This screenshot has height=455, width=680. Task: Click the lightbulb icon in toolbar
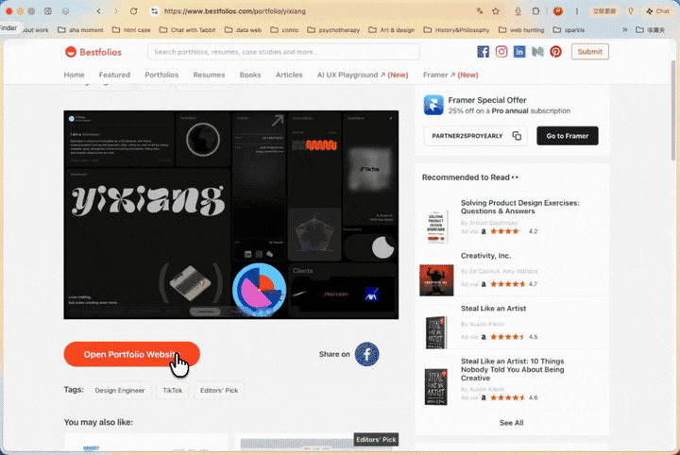pos(631,11)
